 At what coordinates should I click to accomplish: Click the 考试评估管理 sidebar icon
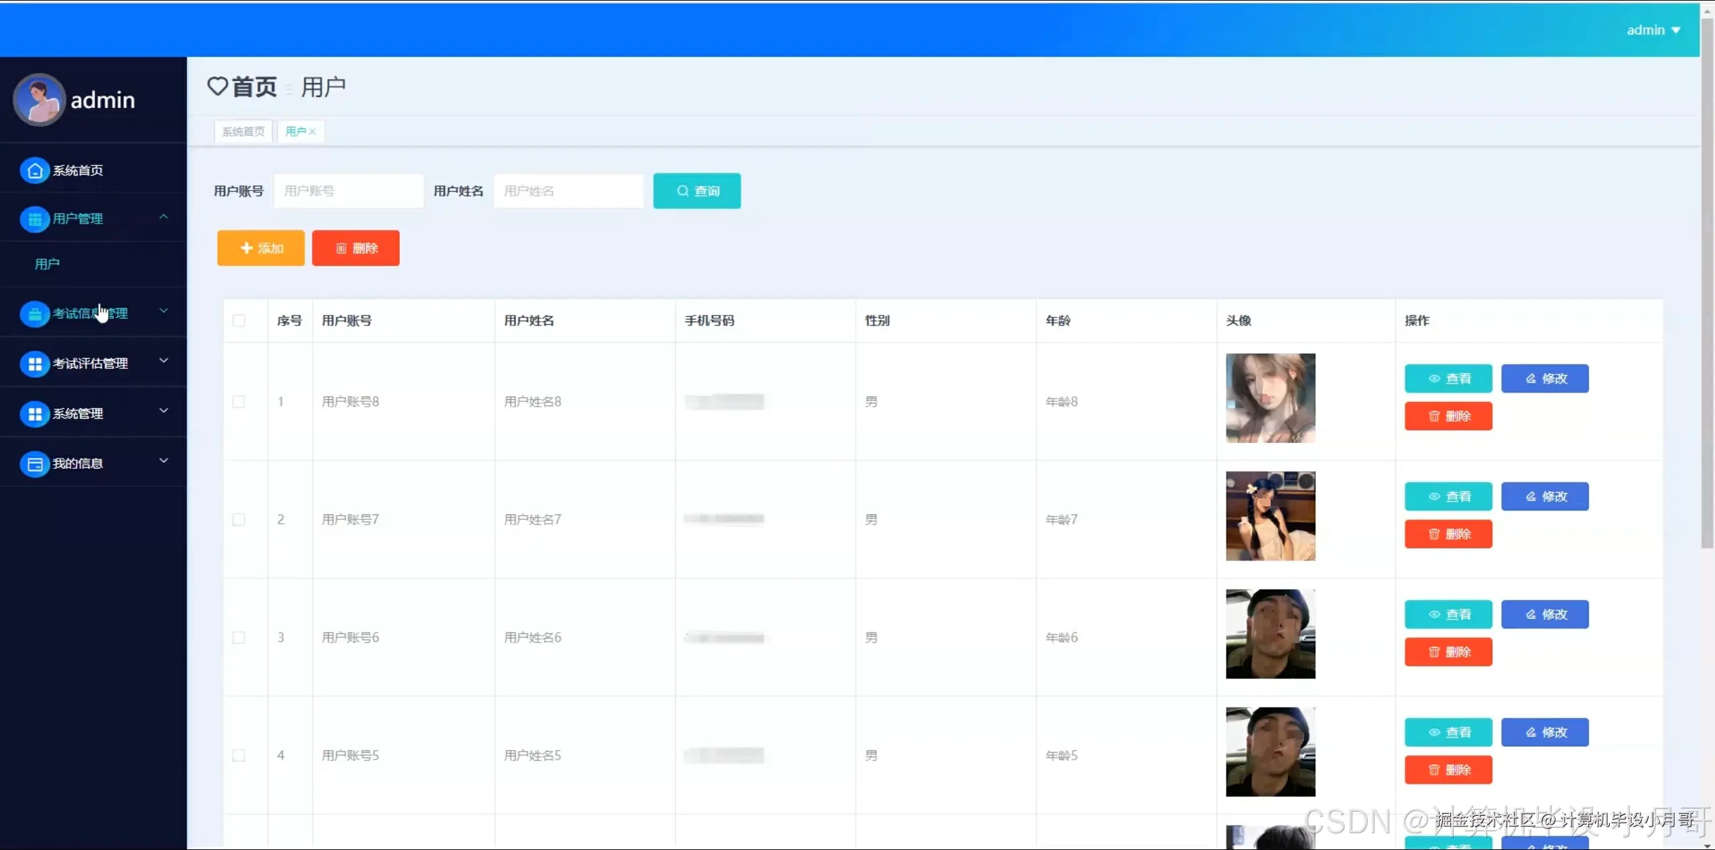pos(35,364)
